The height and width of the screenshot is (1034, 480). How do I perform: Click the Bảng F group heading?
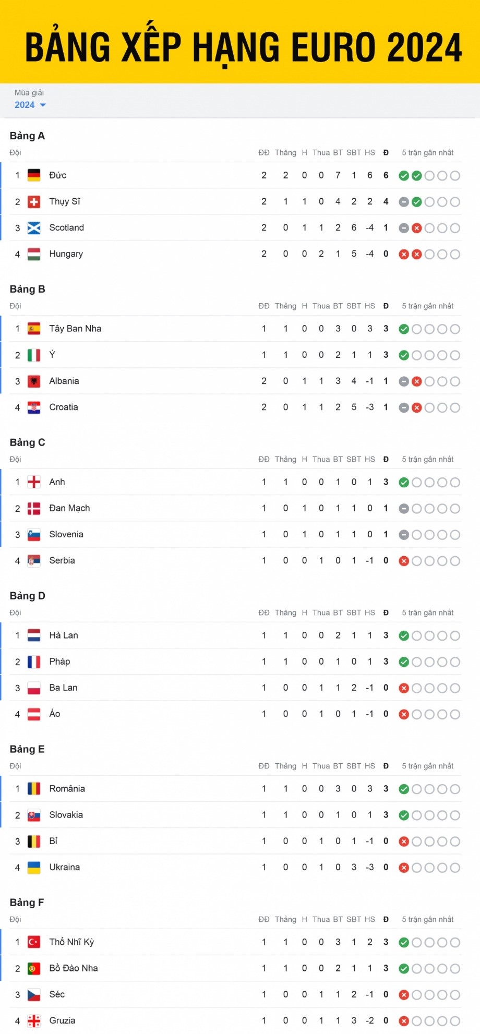(27, 903)
